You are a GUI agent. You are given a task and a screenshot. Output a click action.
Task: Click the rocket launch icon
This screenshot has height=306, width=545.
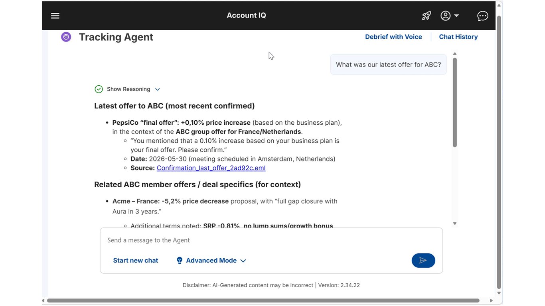click(427, 16)
